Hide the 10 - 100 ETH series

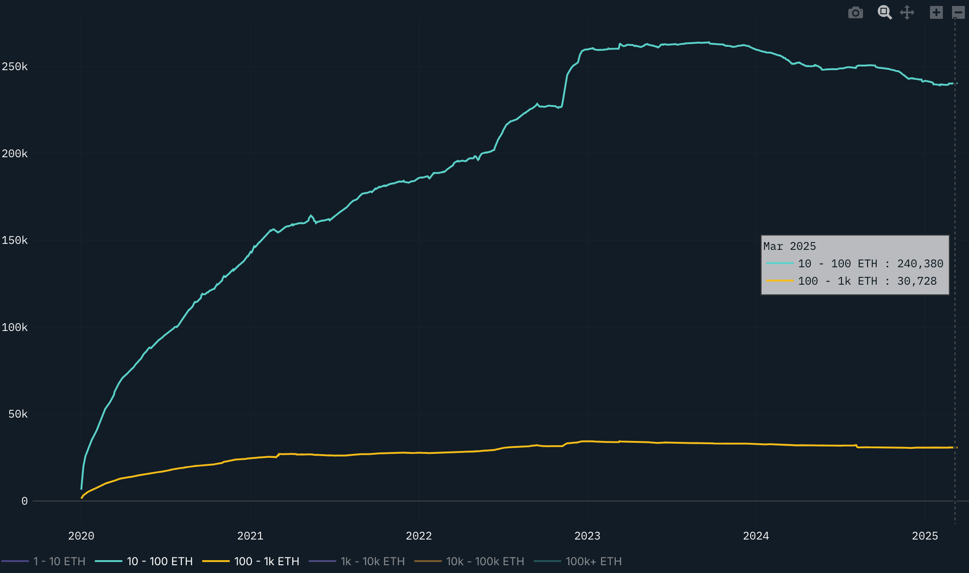pyautogui.click(x=159, y=561)
